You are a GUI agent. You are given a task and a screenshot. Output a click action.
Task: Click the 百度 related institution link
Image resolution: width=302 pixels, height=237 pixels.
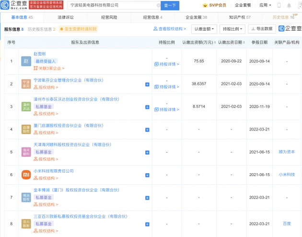click(x=287, y=224)
